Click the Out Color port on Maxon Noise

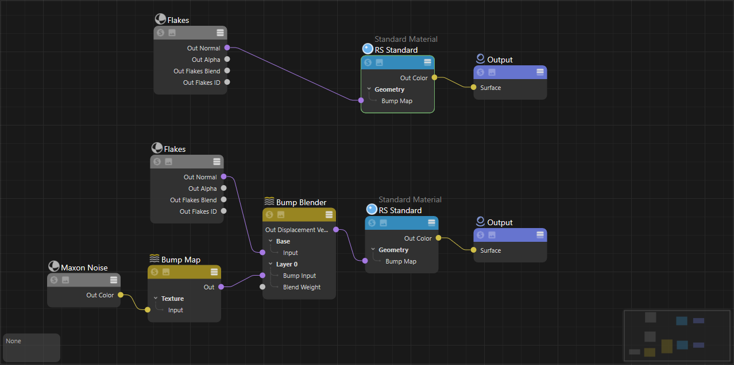click(120, 295)
